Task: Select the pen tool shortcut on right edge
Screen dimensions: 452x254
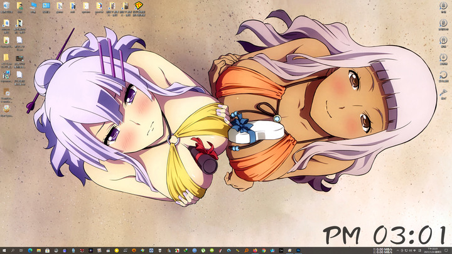Action: (443, 94)
